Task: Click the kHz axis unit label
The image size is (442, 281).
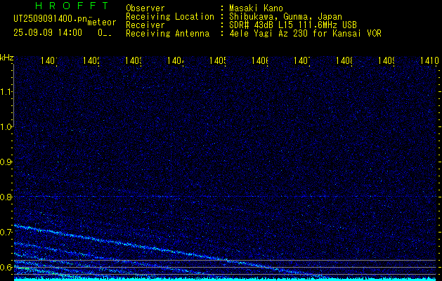Action: (7, 58)
